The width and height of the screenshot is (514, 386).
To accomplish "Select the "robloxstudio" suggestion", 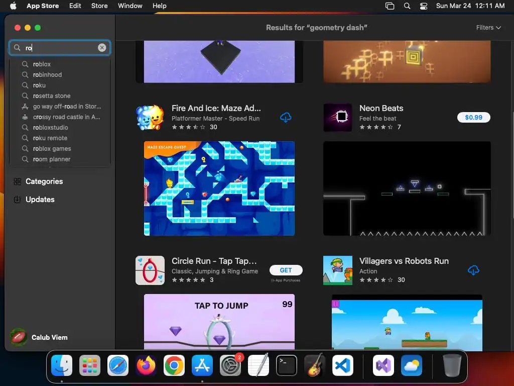I will click(x=60, y=127).
